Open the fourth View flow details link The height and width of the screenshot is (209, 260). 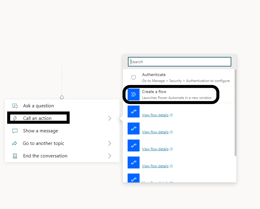click(155, 166)
